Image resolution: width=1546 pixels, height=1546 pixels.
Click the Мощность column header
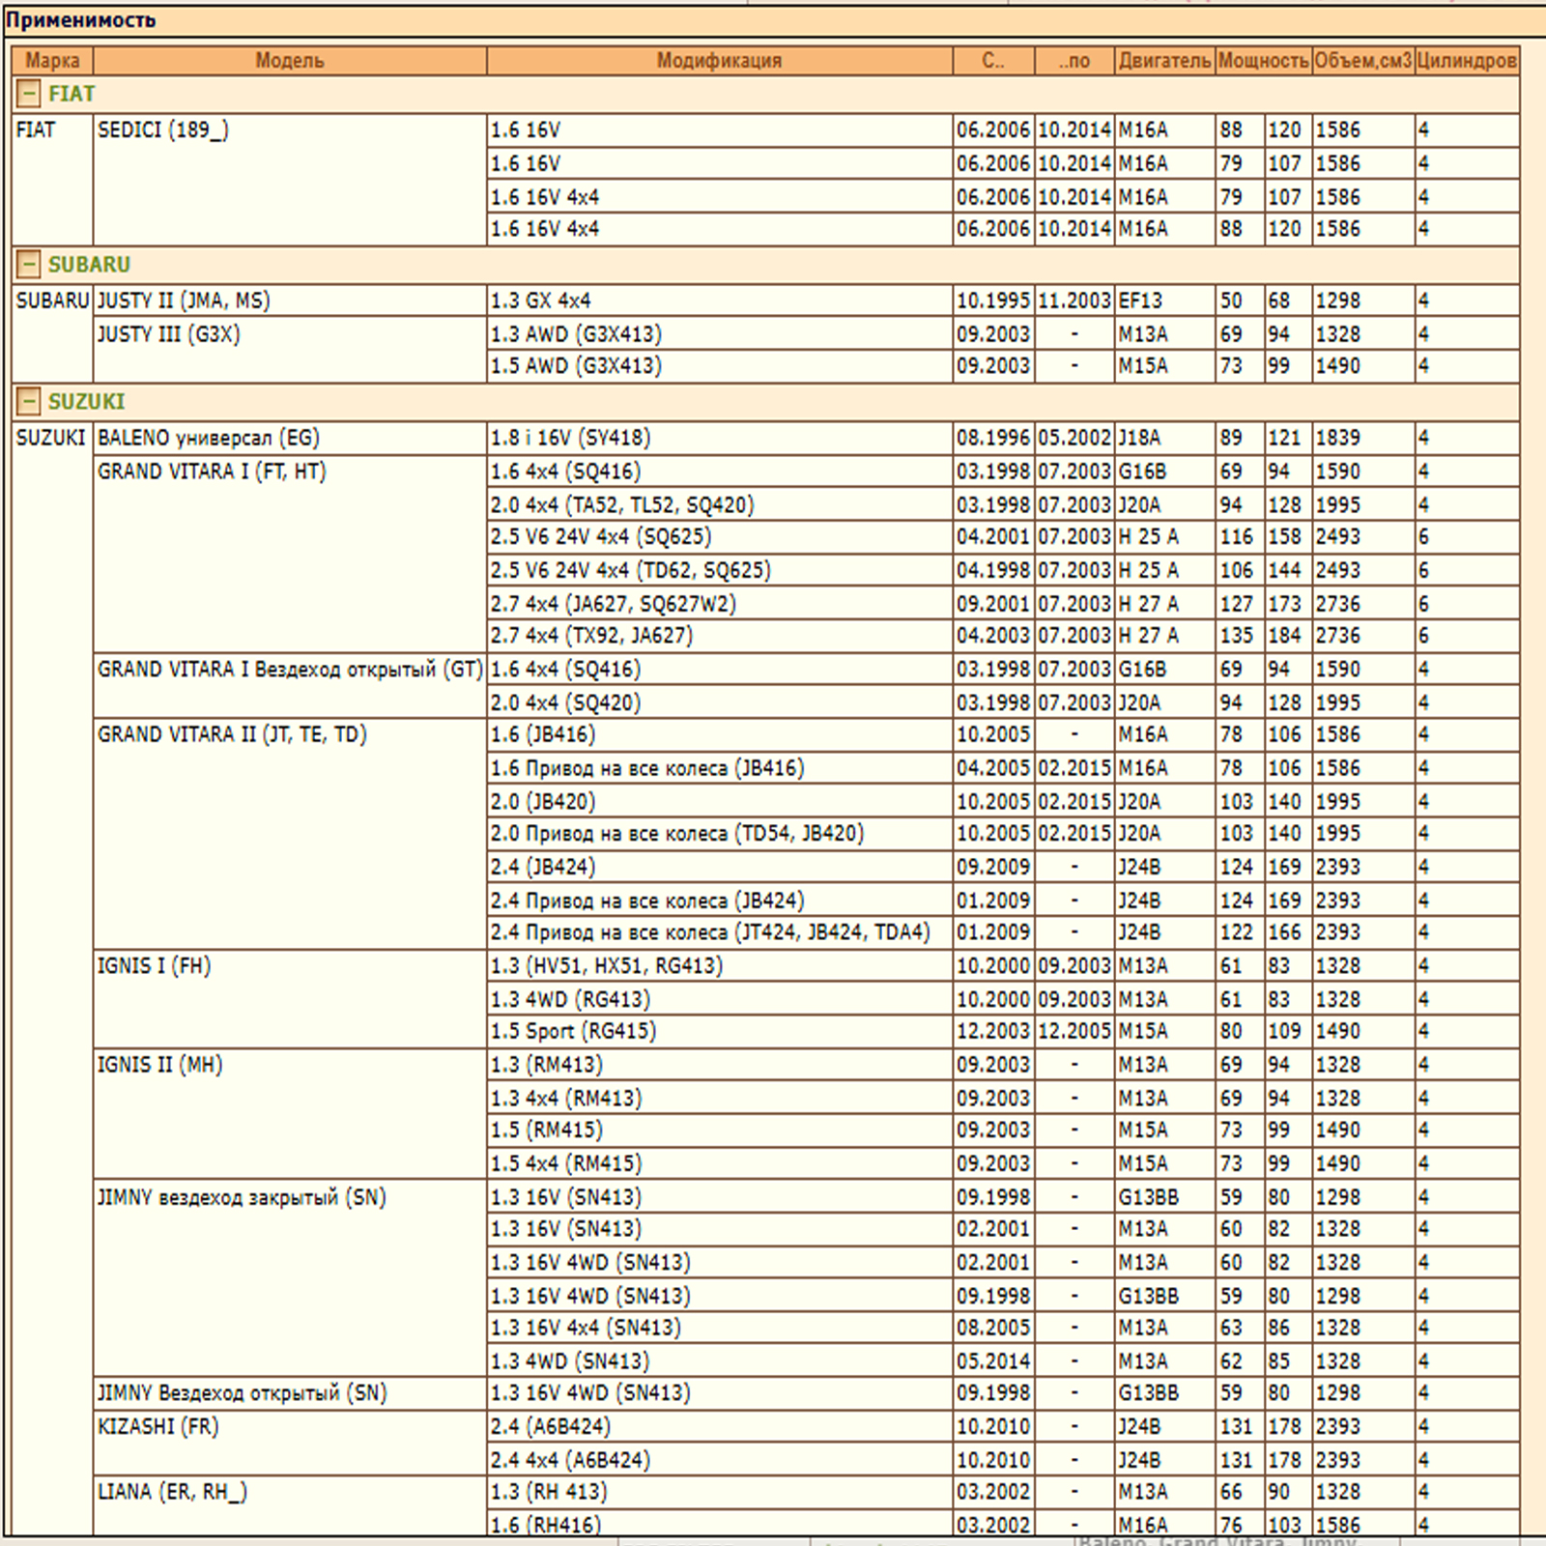pos(1263,61)
